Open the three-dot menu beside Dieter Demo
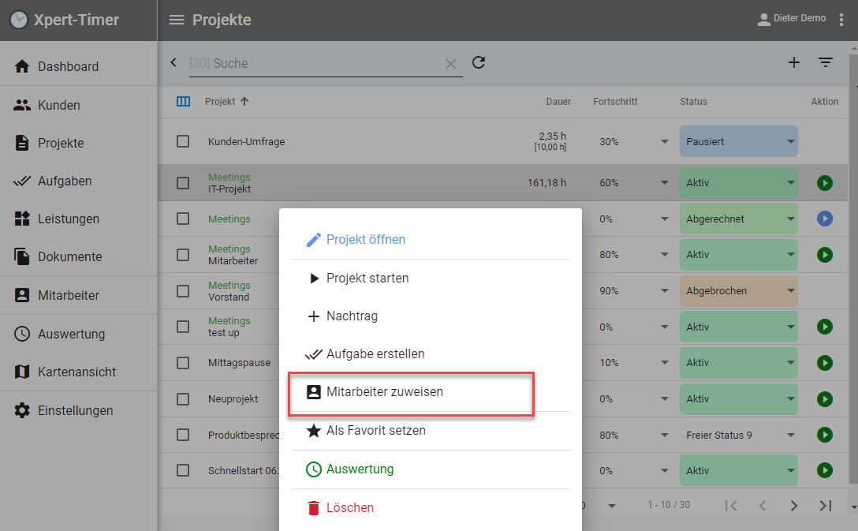The width and height of the screenshot is (858, 531). coord(841,20)
